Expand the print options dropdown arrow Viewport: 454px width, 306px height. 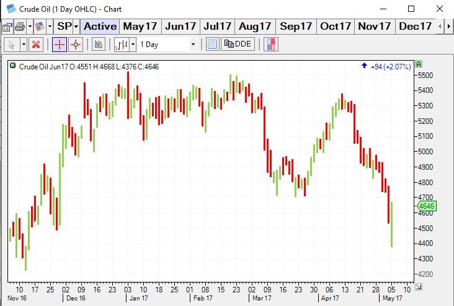pyautogui.click(x=30, y=27)
